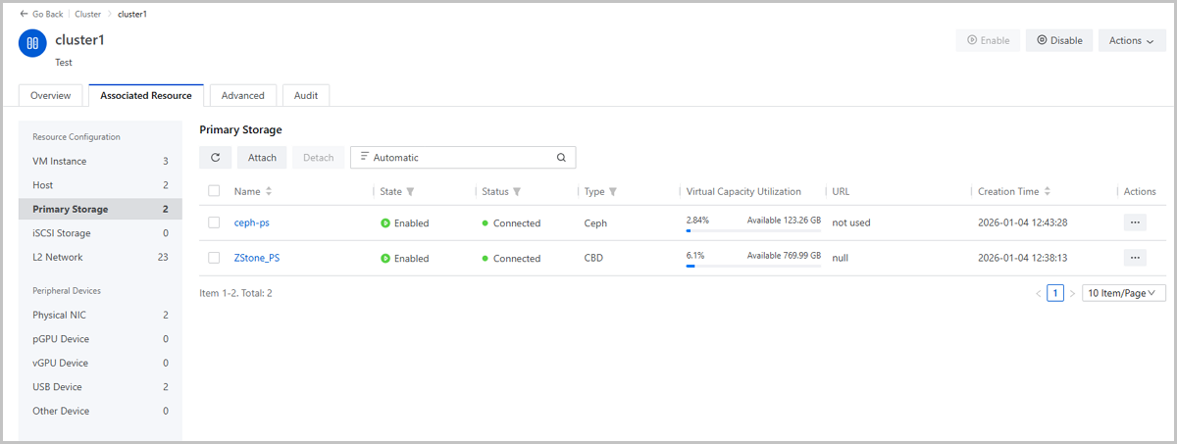Expand the Actions dropdown button
The image size is (1177, 444).
pos(1131,40)
